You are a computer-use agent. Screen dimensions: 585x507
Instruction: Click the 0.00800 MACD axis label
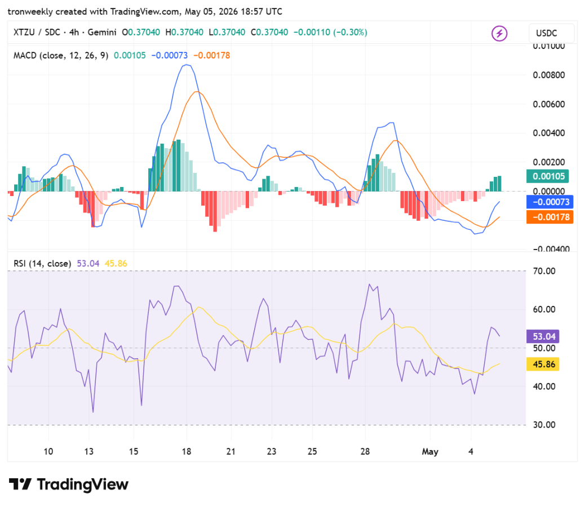point(548,75)
